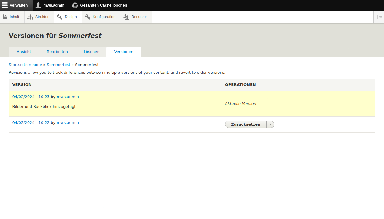This screenshot has height=219, width=384.
Task: Expand the dropdown arrow beside Zurücksetzen
Action: (270, 124)
